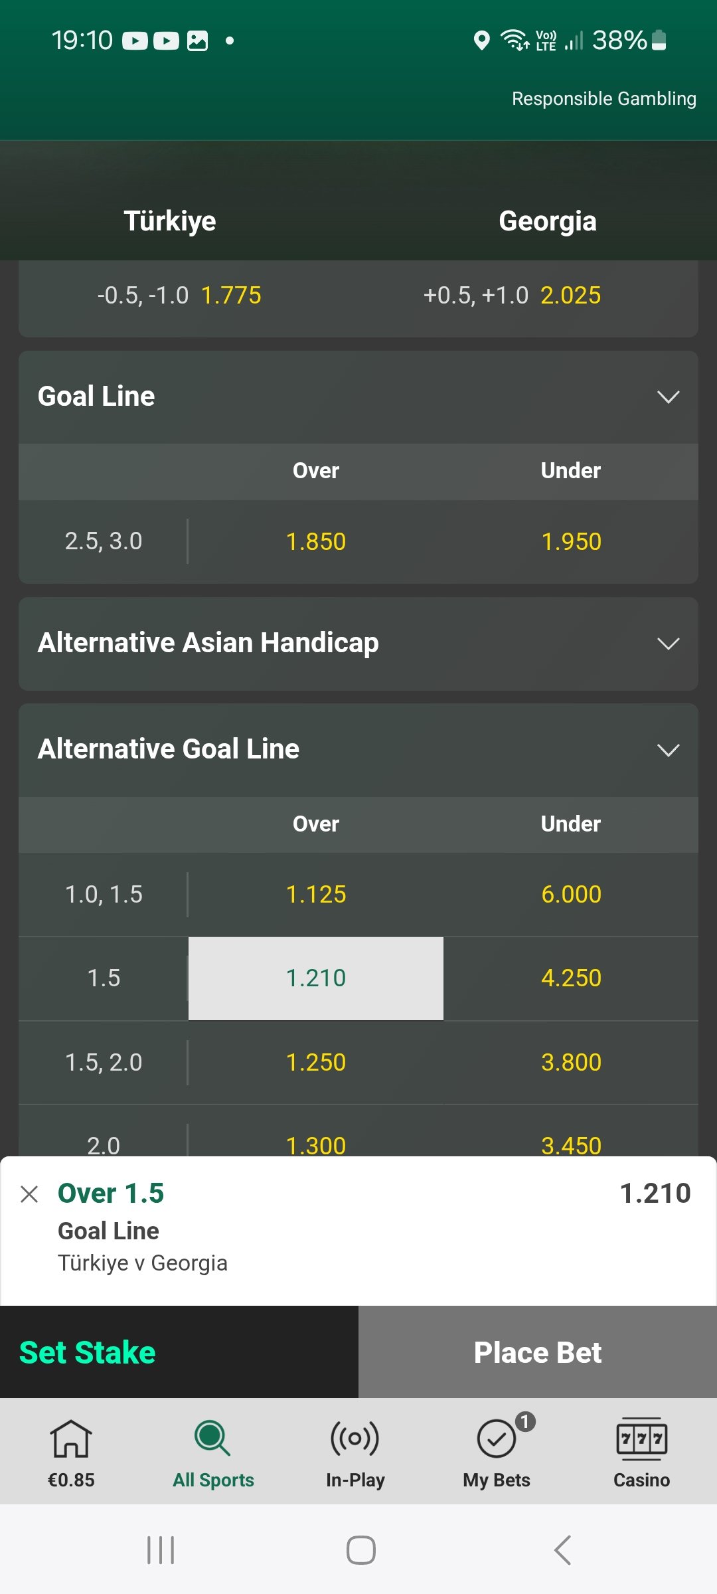The height and width of the screenshot is (1594, 717).
Task: Remove Over 1.5 selection with X icon
Action: [x=29, y=1194]
